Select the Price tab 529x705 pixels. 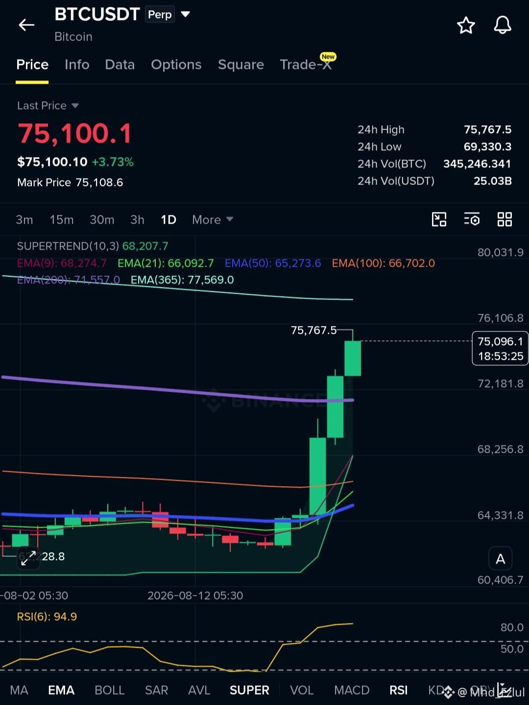click(x=32, y=65)
